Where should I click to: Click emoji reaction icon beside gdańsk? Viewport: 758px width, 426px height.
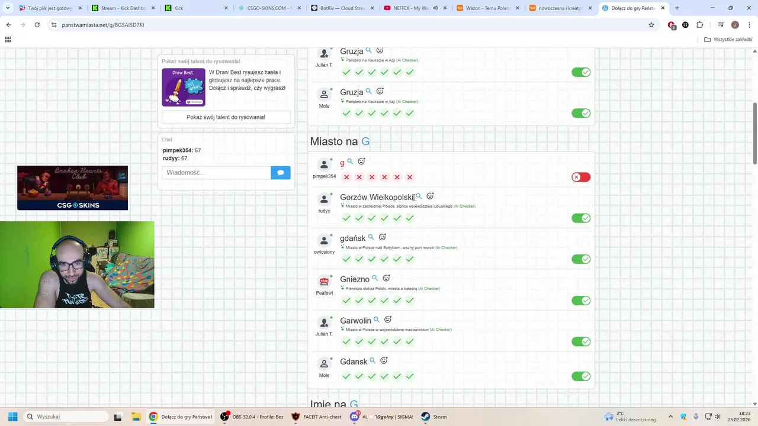382,237
